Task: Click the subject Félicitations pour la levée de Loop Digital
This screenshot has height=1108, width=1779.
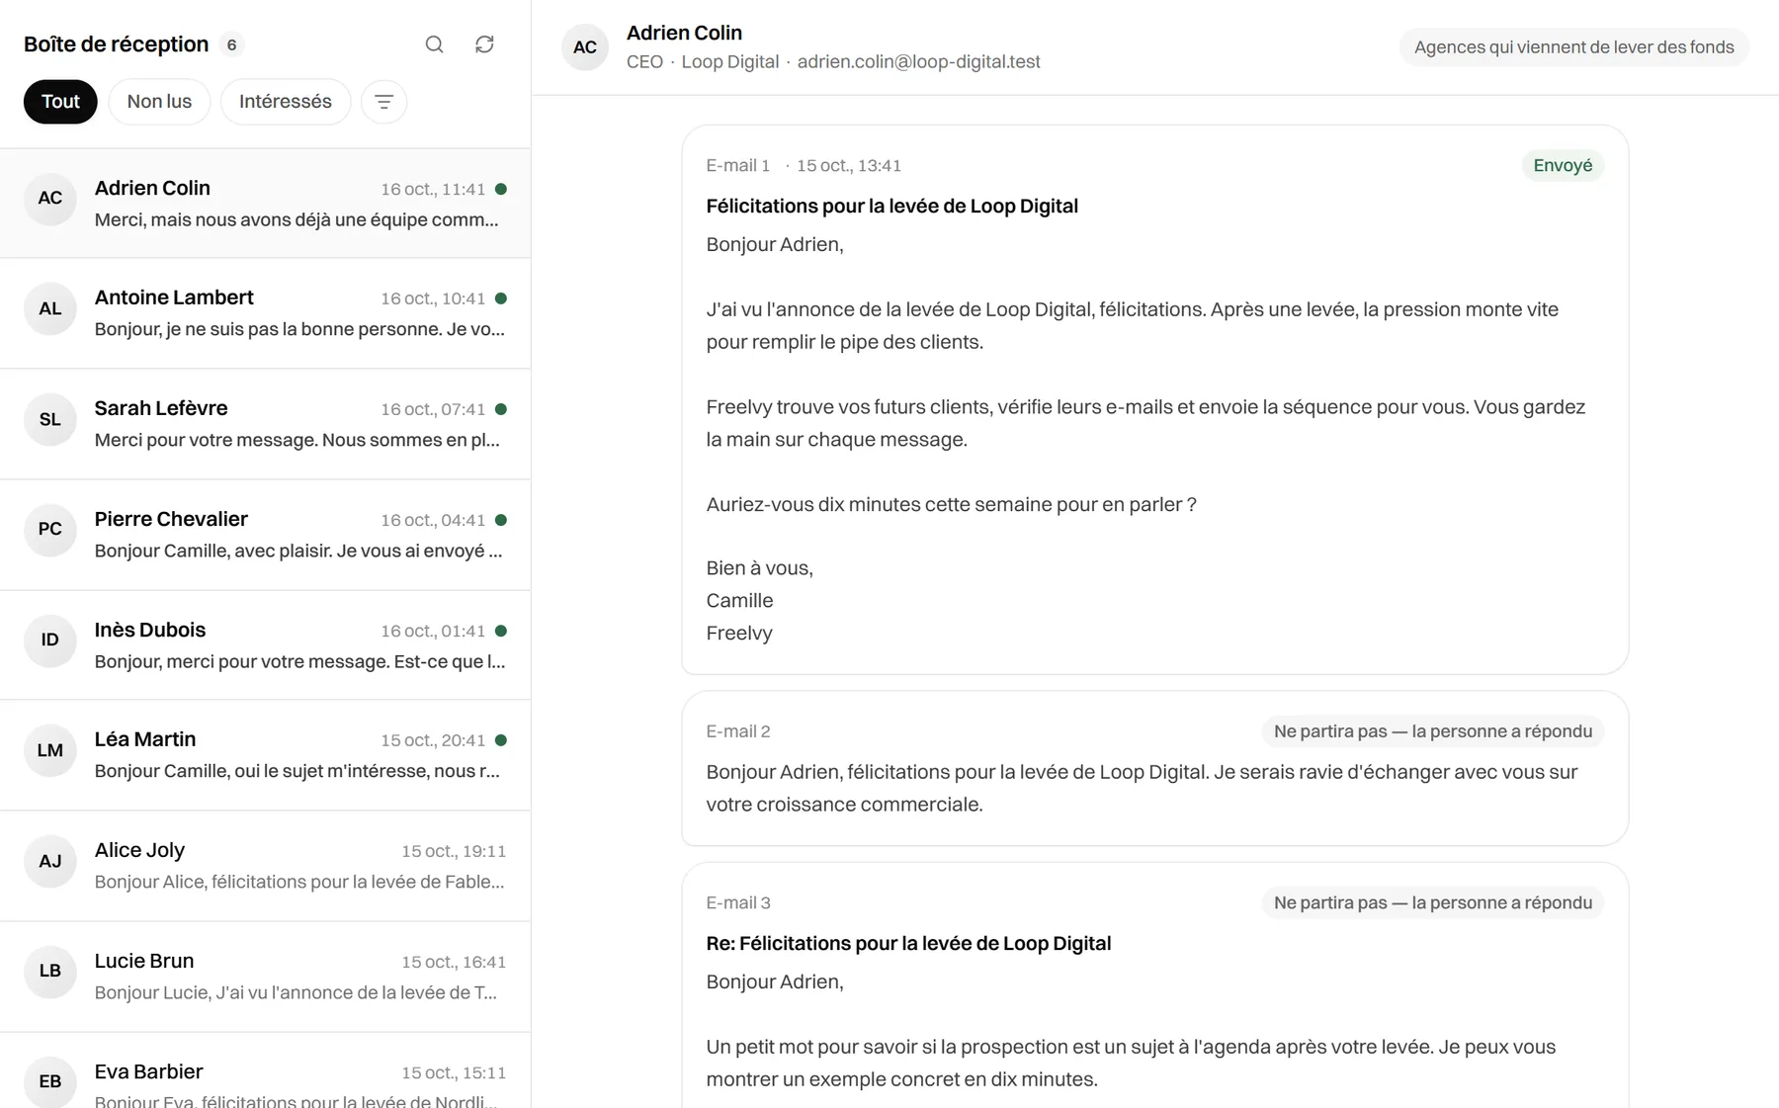Action: (x=891, y=206)
